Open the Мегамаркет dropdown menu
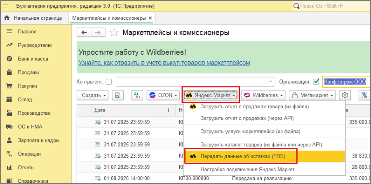This screenshot has width=371, height=184. click(x=312, y=95)
